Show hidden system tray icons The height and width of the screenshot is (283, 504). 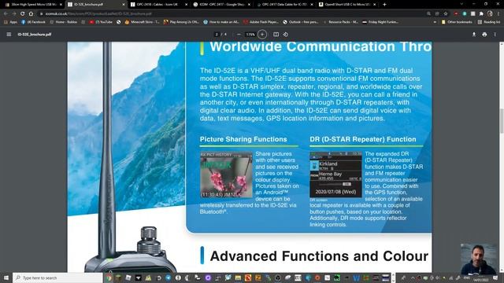click(x=413, y=277)
